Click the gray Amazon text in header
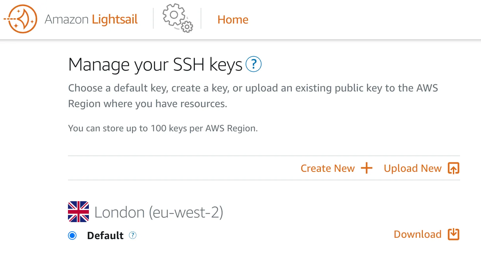The width and height of the screenshot is (481, 260). click(x=67, y=20)
